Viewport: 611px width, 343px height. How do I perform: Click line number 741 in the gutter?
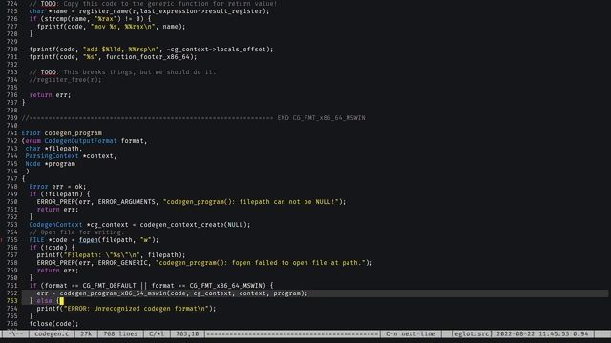tap(11, 133)
